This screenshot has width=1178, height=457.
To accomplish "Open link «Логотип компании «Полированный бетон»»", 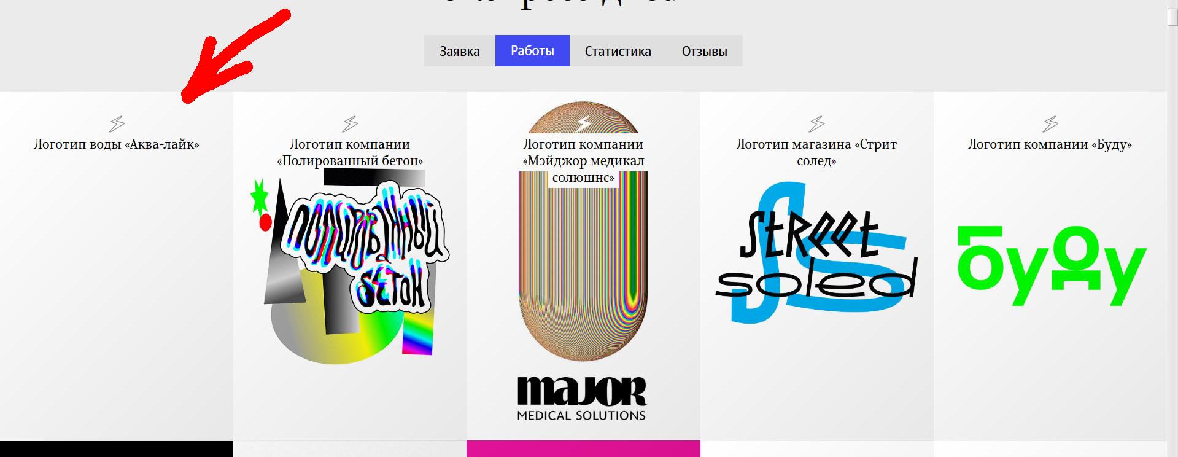I will point(350,152).
